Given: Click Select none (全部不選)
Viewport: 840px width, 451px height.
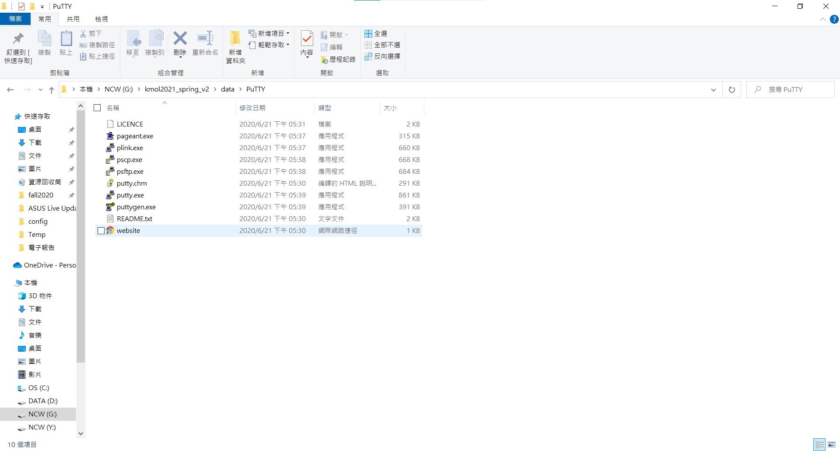Looking at the screenshot, I should click(x=382, y=45).
